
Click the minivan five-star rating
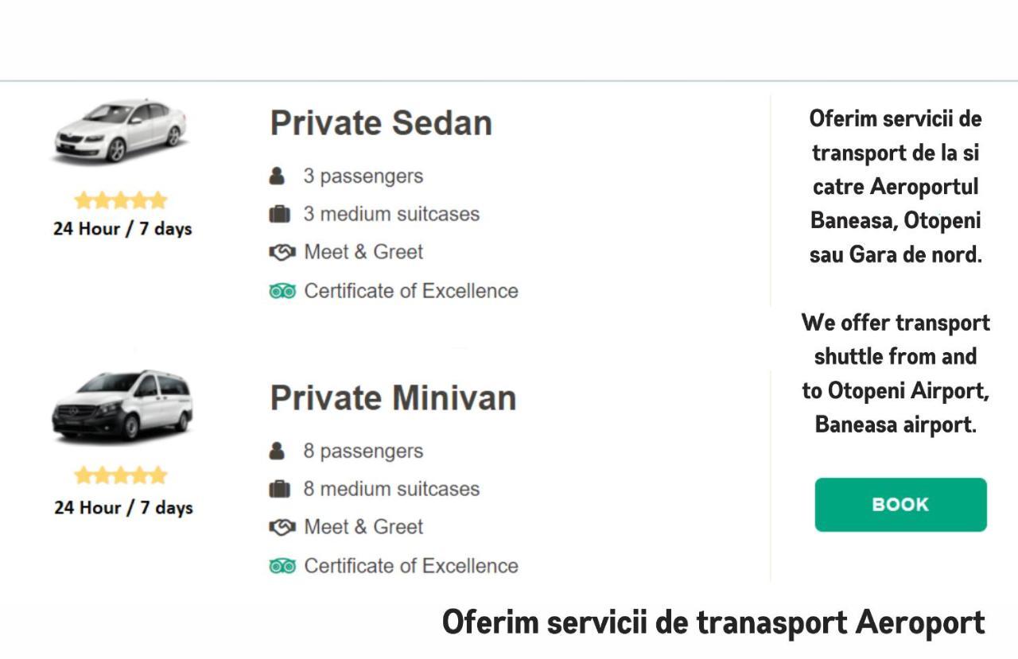121,475
